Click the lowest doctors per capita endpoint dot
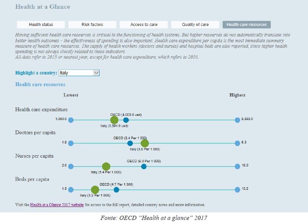 click(x=71, y=143)
